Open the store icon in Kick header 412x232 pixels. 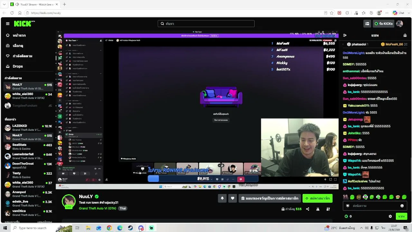click(367, 24)
